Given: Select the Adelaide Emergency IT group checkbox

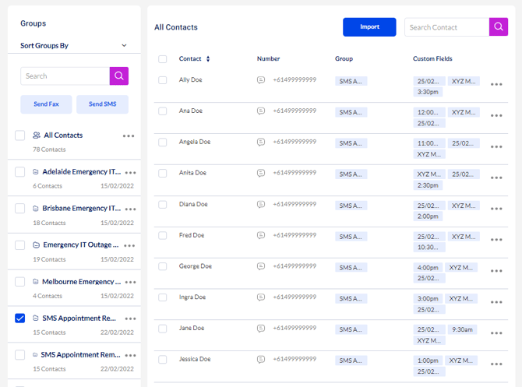Looking at the screenshot, I should click(x=20, y=172).
